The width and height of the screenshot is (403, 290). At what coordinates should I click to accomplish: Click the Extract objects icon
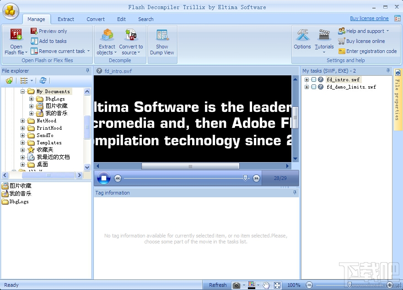(107, 35)
